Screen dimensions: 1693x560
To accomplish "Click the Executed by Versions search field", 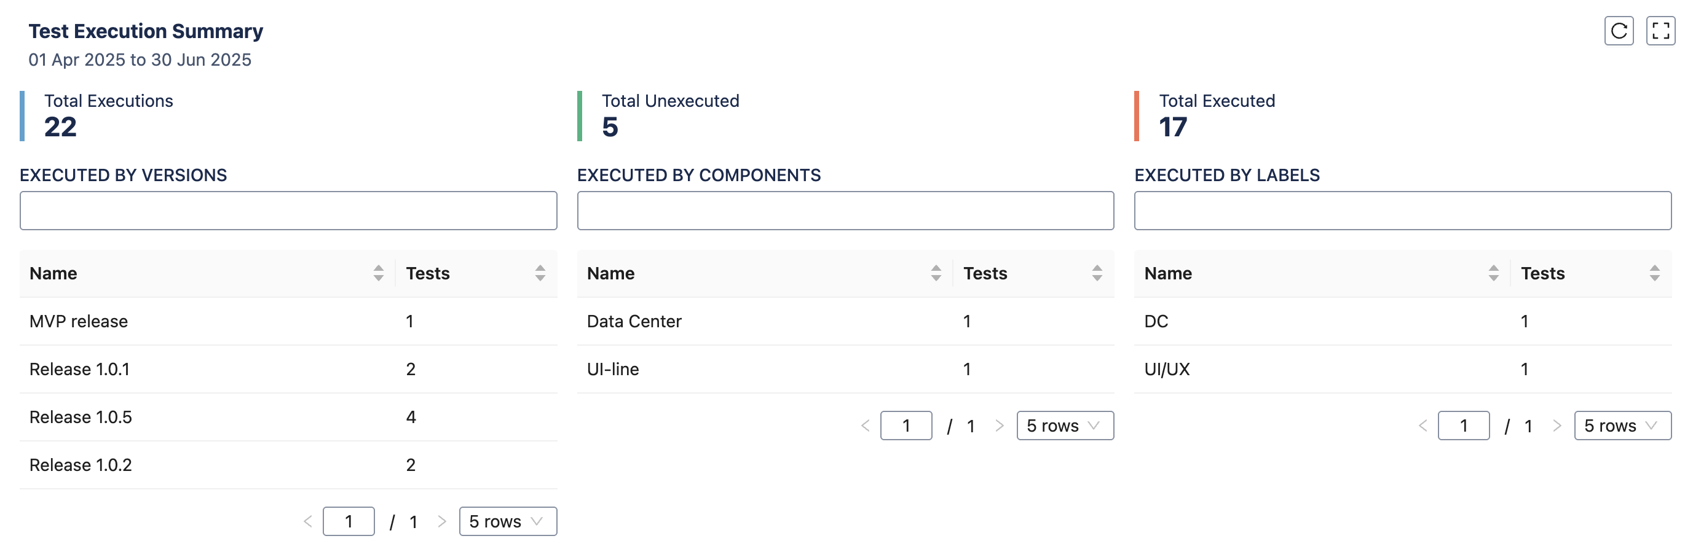I will point(288,211).
